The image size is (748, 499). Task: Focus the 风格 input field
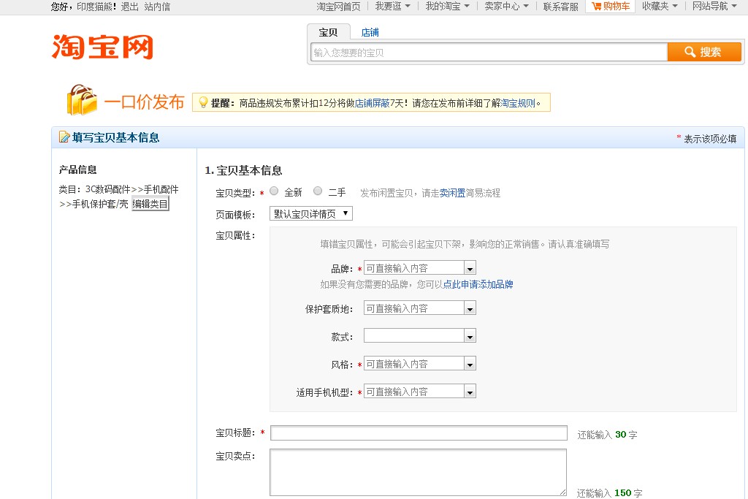point(414,364)
